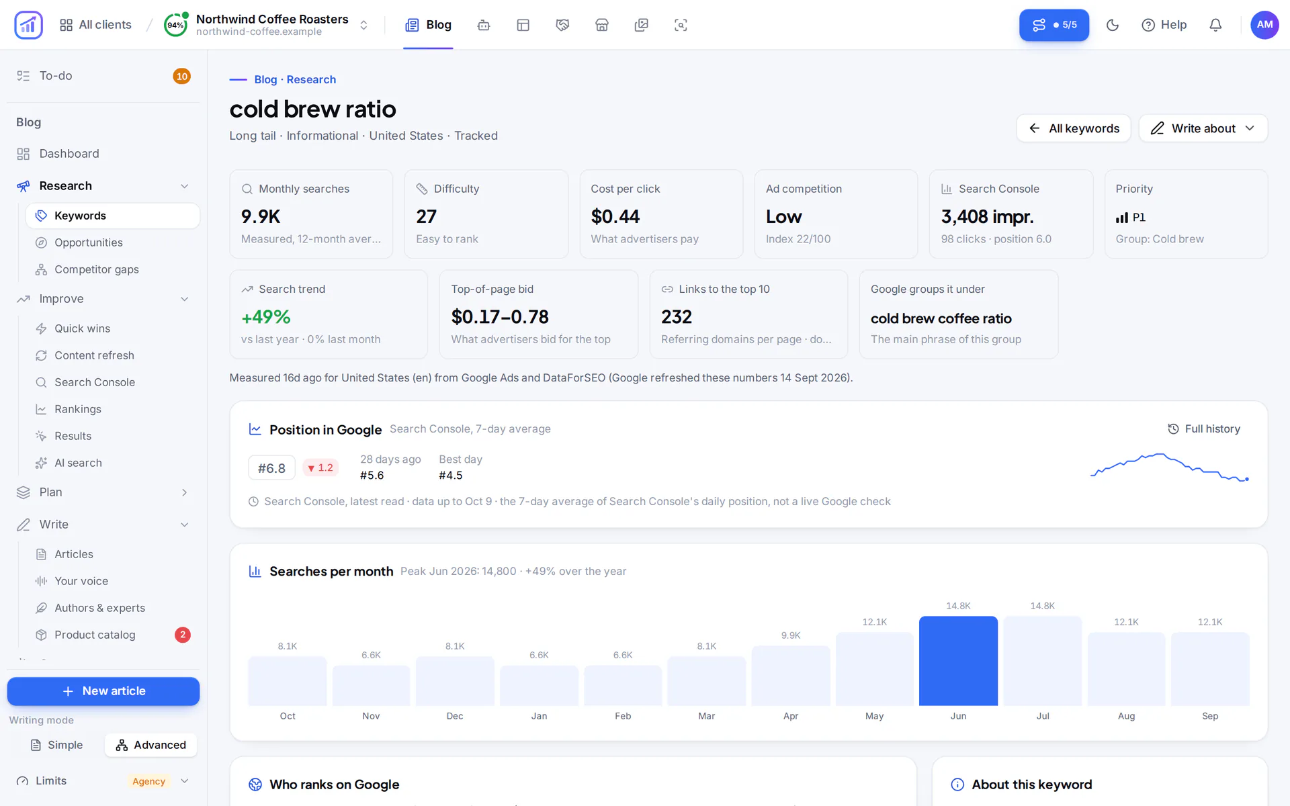Image resolution: width=1290 pixels, height=806 pixels.
Task: Open the image gallery icon in top navigation
Action: 642,25
